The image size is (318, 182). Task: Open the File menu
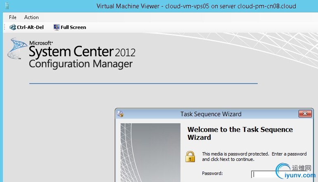(12, 17)
